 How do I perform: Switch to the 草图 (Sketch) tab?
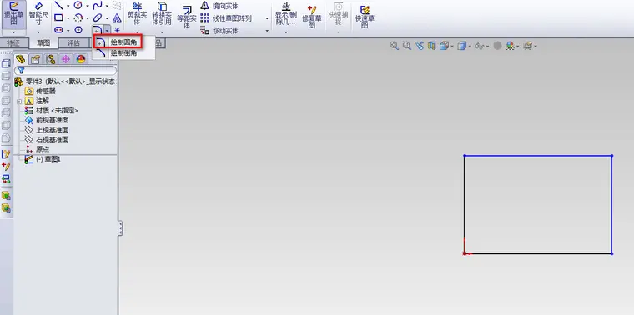[43, 43]
